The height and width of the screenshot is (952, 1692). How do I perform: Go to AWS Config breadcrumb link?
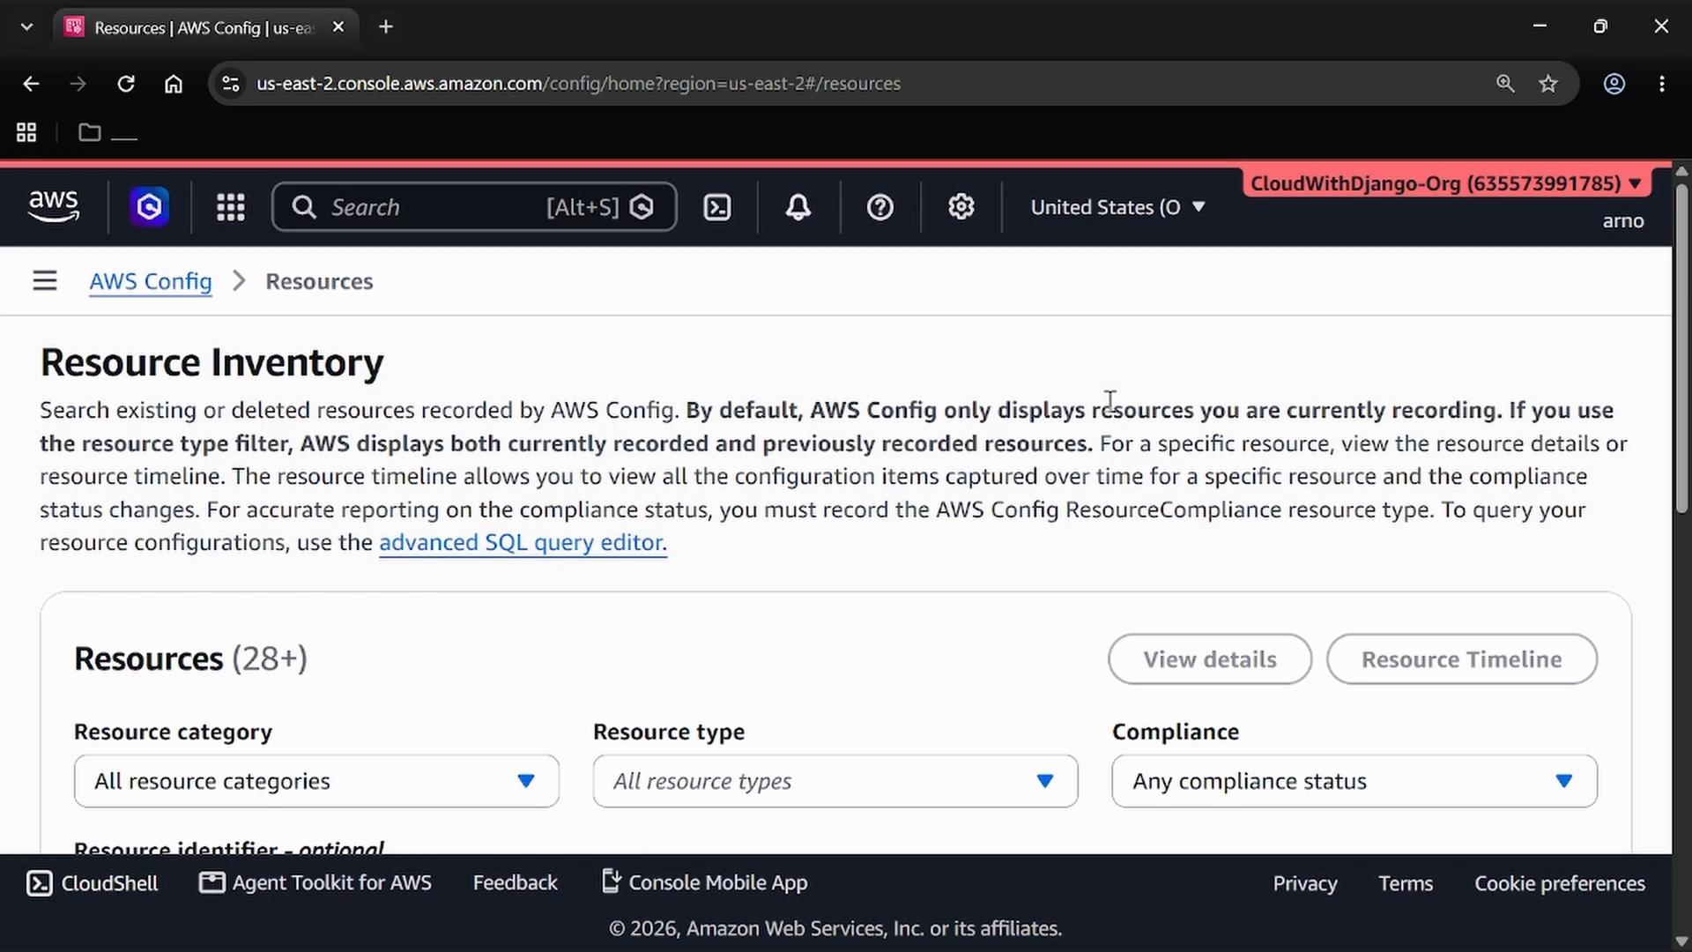151,281
